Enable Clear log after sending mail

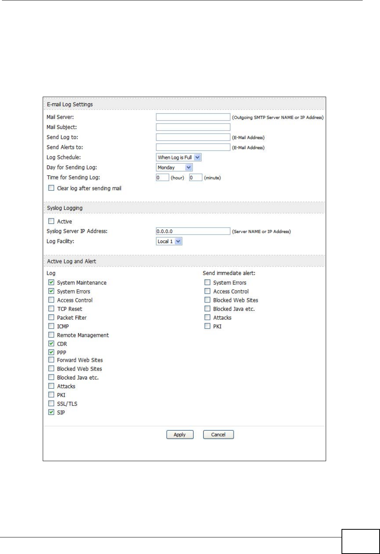51,188
